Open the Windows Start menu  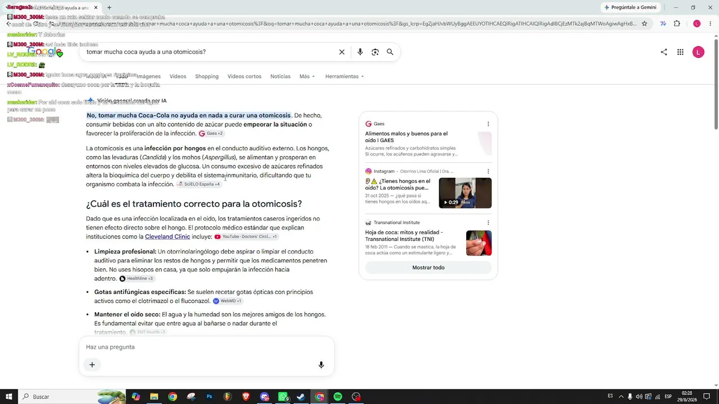9,397
